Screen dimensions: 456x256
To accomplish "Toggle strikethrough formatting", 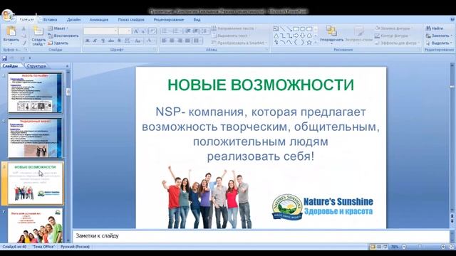I will pyautogui.click(x=111, y=41).
